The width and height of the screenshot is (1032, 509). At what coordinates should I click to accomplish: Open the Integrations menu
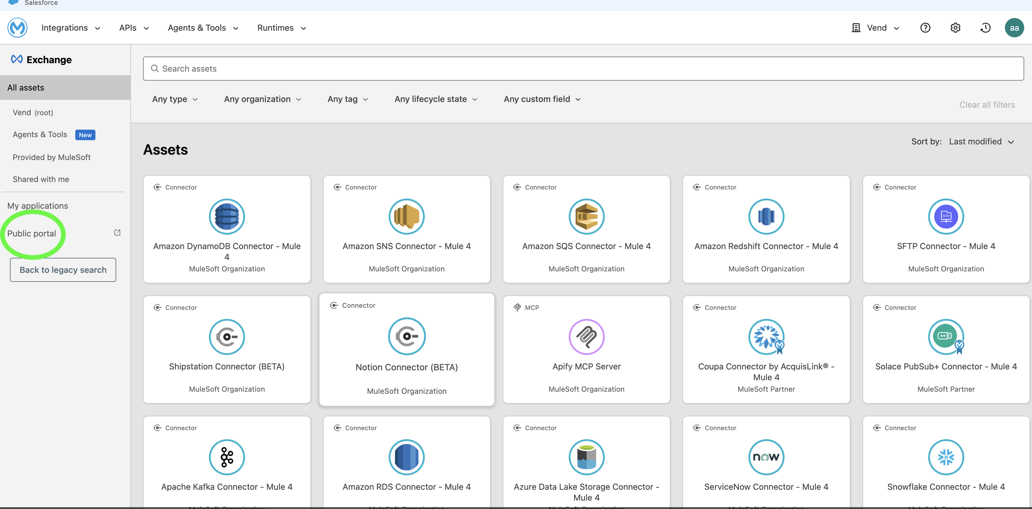click(x=70, y=28)
